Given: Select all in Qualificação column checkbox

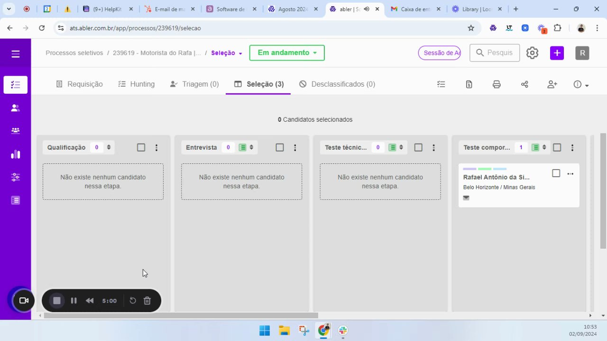Looking at the screenshot, I should click(x=141, y=147).
